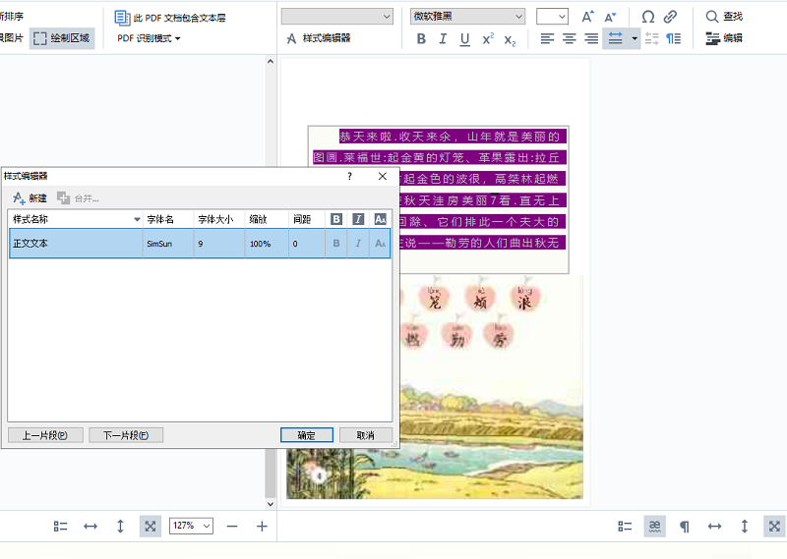
Task: Select the 绘制区域 tool
Action: coord(62,38)
